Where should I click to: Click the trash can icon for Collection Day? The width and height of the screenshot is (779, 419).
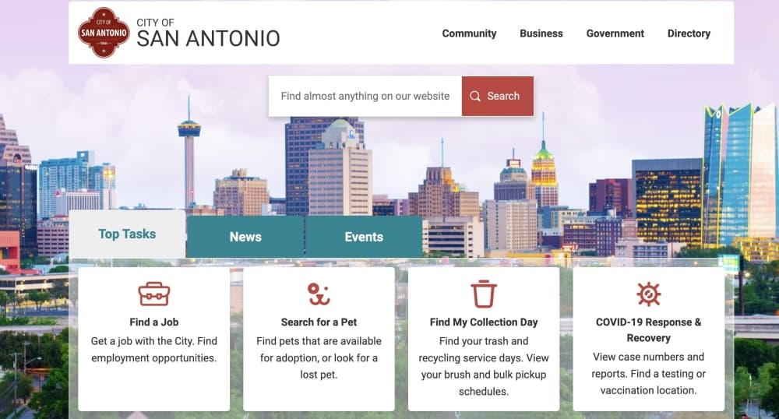[x=484, y=294]
